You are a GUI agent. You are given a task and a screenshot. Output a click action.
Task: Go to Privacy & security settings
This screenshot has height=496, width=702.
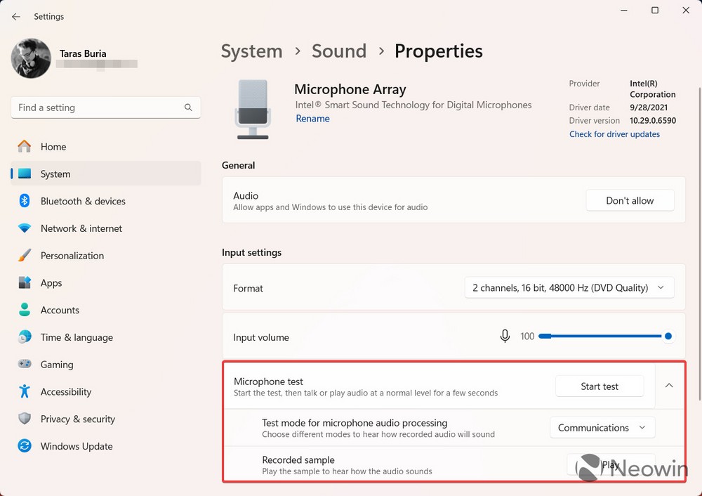pyautogui.click(x=77, y=419)
